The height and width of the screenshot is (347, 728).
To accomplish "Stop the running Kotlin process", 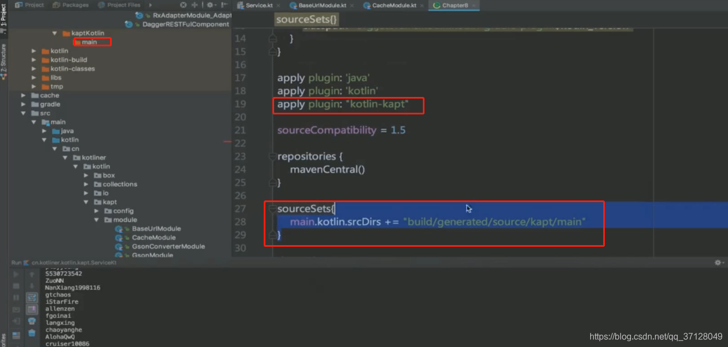I will pyautogui.click(x=16, y=285).
